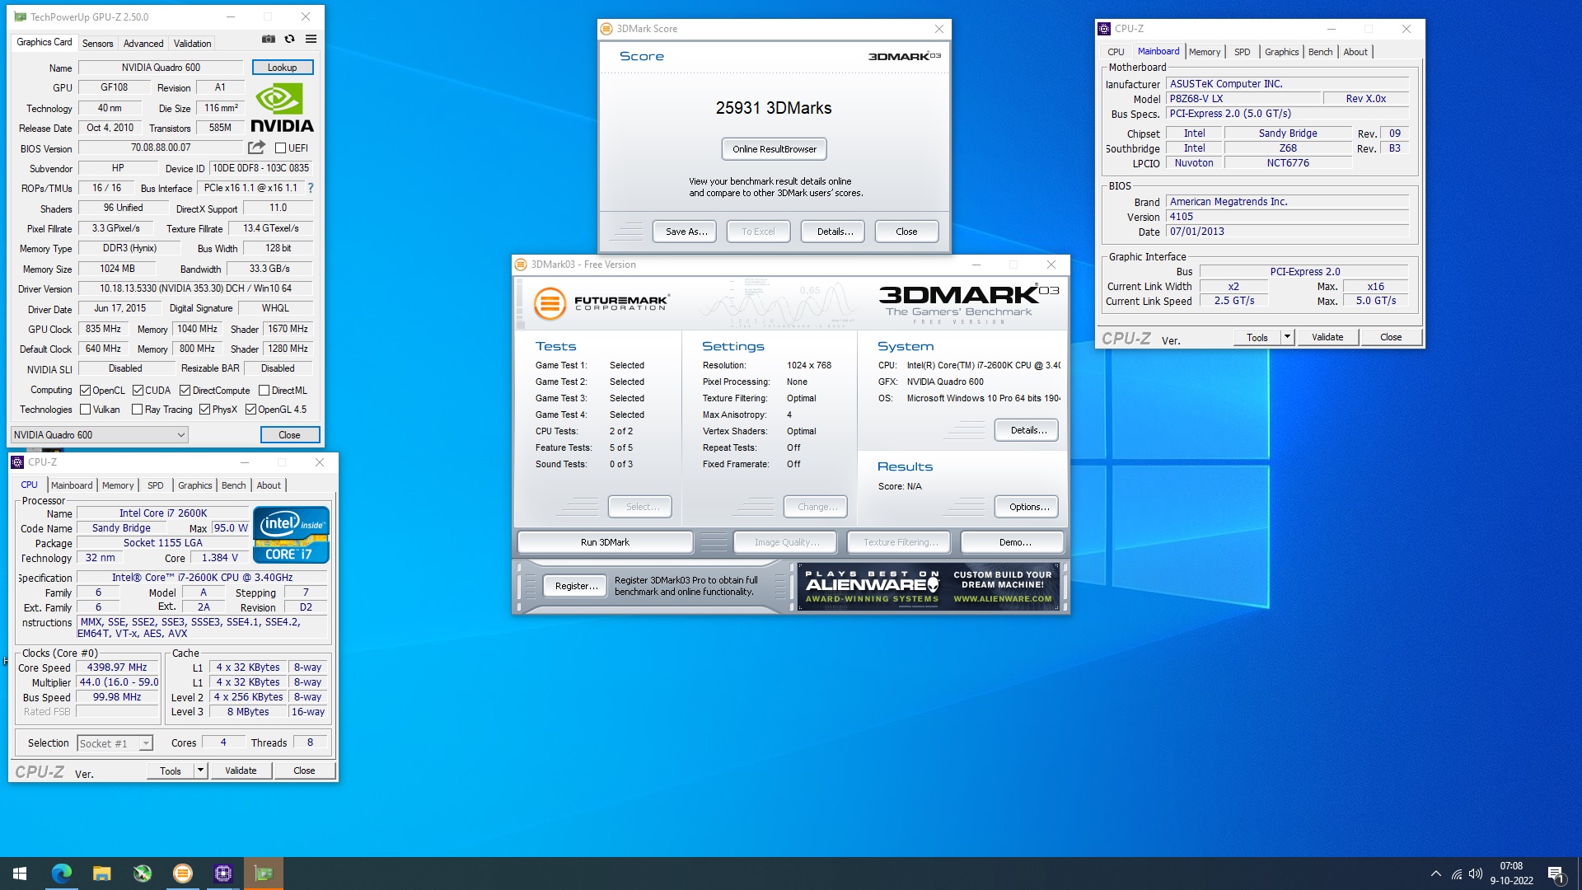Click the lower CPU-Z window title icon
1582x890 pixels.
[x=17, y=462]
